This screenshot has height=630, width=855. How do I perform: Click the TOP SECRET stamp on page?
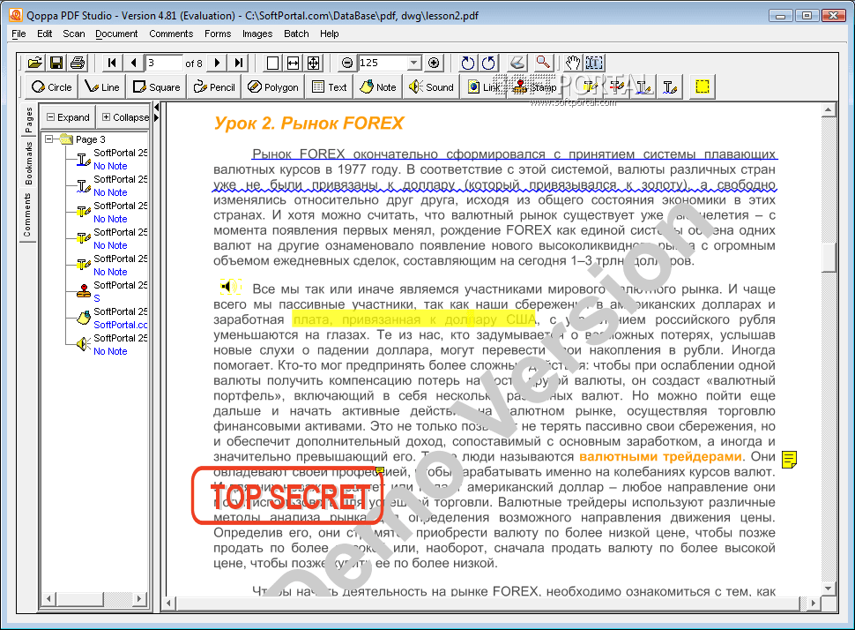(x=287, y=496)
